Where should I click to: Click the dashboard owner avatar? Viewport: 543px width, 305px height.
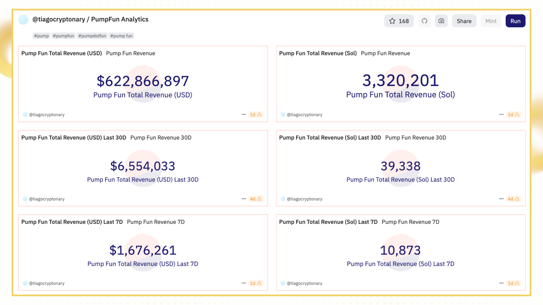click(23, 19)
